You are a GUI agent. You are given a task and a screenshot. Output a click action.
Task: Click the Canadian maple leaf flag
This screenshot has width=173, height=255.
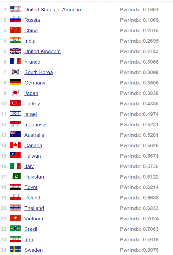click(15, 145)
